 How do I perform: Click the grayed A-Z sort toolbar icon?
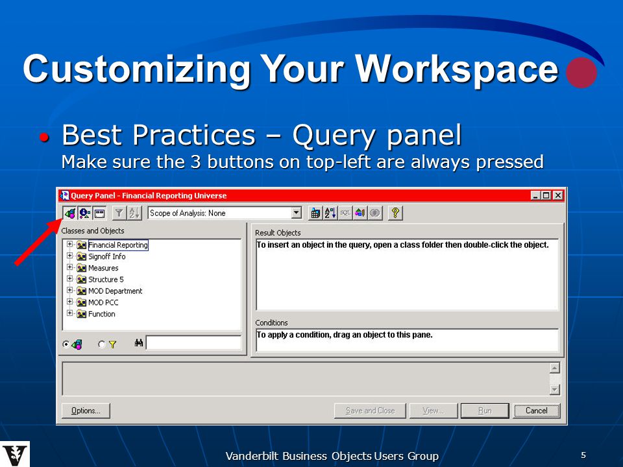pos(134,213)
